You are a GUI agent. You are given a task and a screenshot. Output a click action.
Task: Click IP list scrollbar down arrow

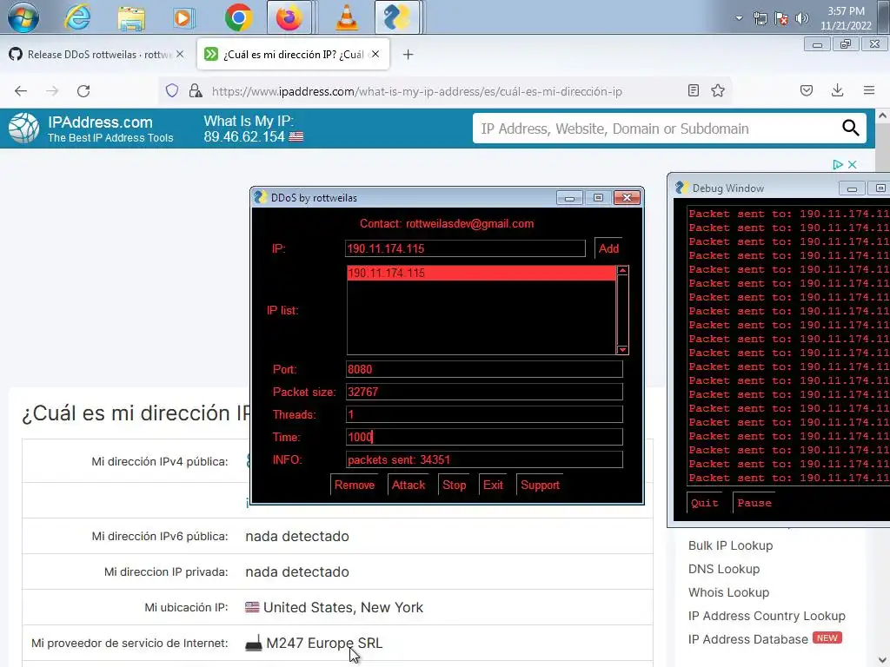coord(622,349)
